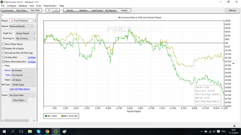
Task: Click Clear All Filters Above link
Action: click(20, 89)
